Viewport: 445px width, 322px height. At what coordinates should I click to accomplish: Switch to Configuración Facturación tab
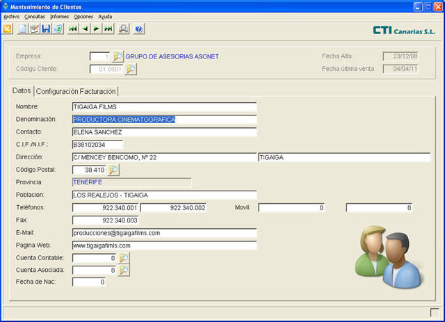click(x=76, y=91)
